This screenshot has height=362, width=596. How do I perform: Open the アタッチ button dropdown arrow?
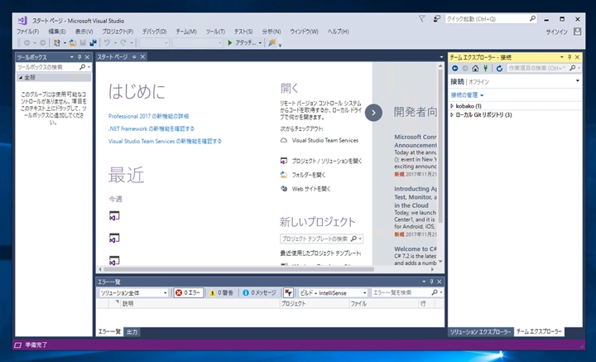pos(260,43)
